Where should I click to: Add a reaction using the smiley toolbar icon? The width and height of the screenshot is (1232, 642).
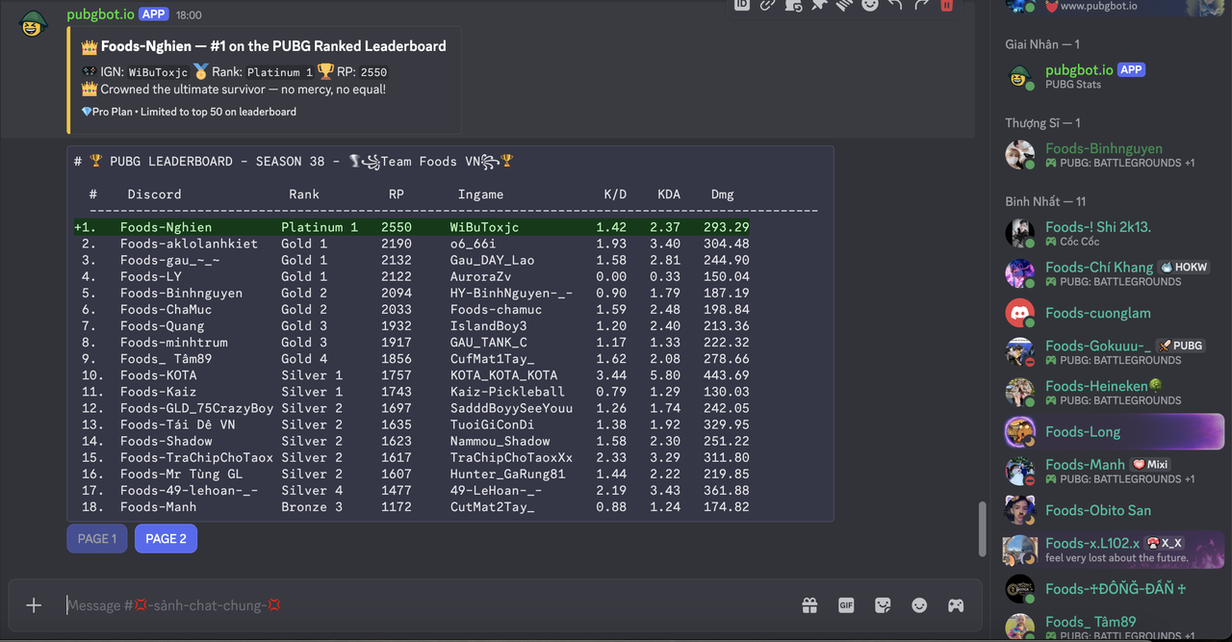[x=870, y=5]
